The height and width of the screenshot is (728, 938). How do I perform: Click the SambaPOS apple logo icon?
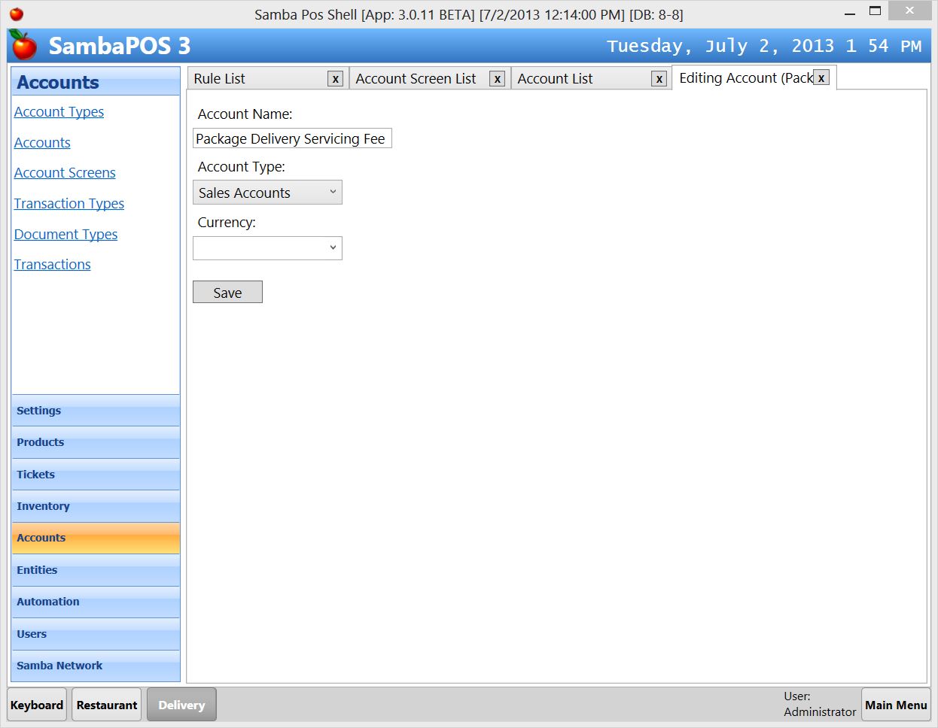23,45
